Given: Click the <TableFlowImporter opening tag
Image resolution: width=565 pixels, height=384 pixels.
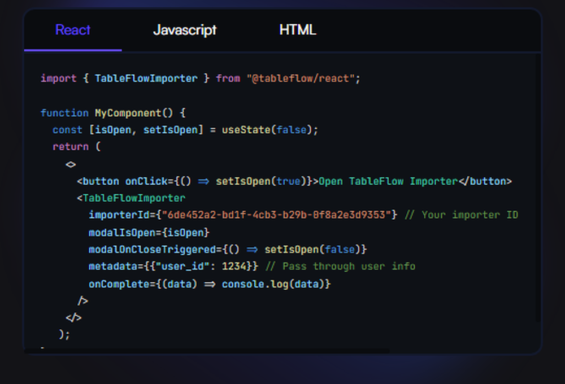Looking at the screenshot, I should [x=131, y=198].
